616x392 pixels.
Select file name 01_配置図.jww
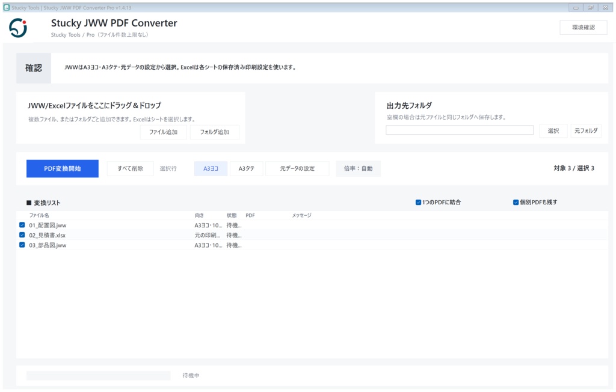click(48, 225)
